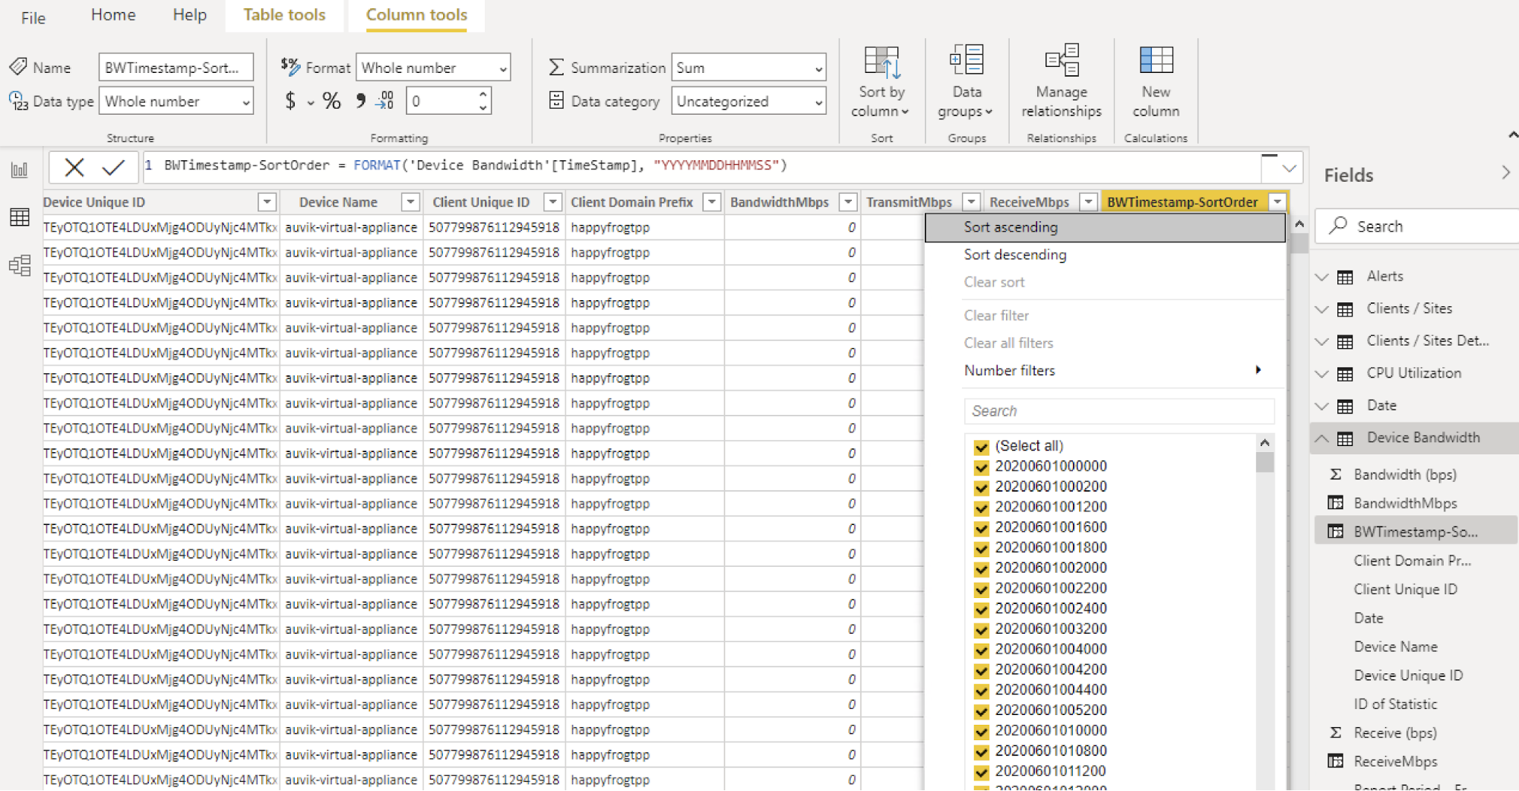Cancel formula edit with X icon
The height and width of the screenshot is (791, 1519).
coord(74,167)
